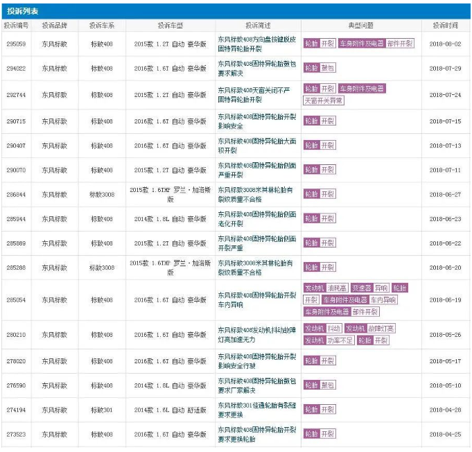Image resolution: width=472 pixels, height=452 pixels.
Task: Click the 天窗开关异常 issue tag
Action: tap(323, 101)
